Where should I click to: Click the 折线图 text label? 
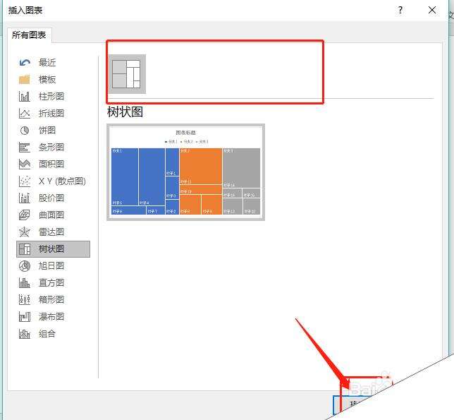[x=51, y=114]
